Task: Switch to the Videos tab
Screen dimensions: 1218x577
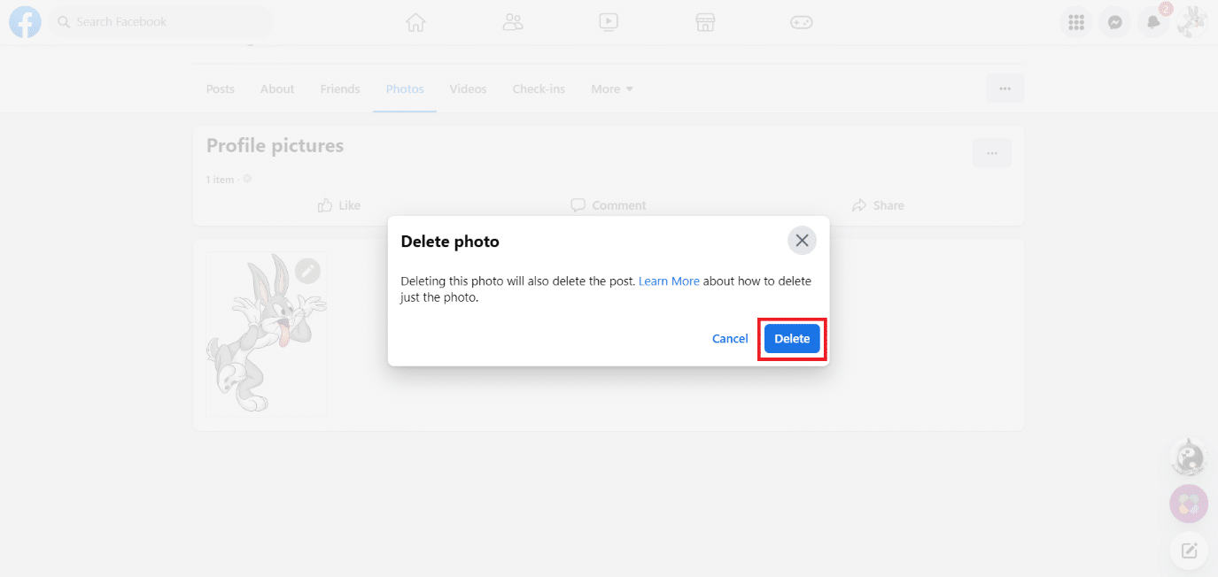Action: click(468, 88)
